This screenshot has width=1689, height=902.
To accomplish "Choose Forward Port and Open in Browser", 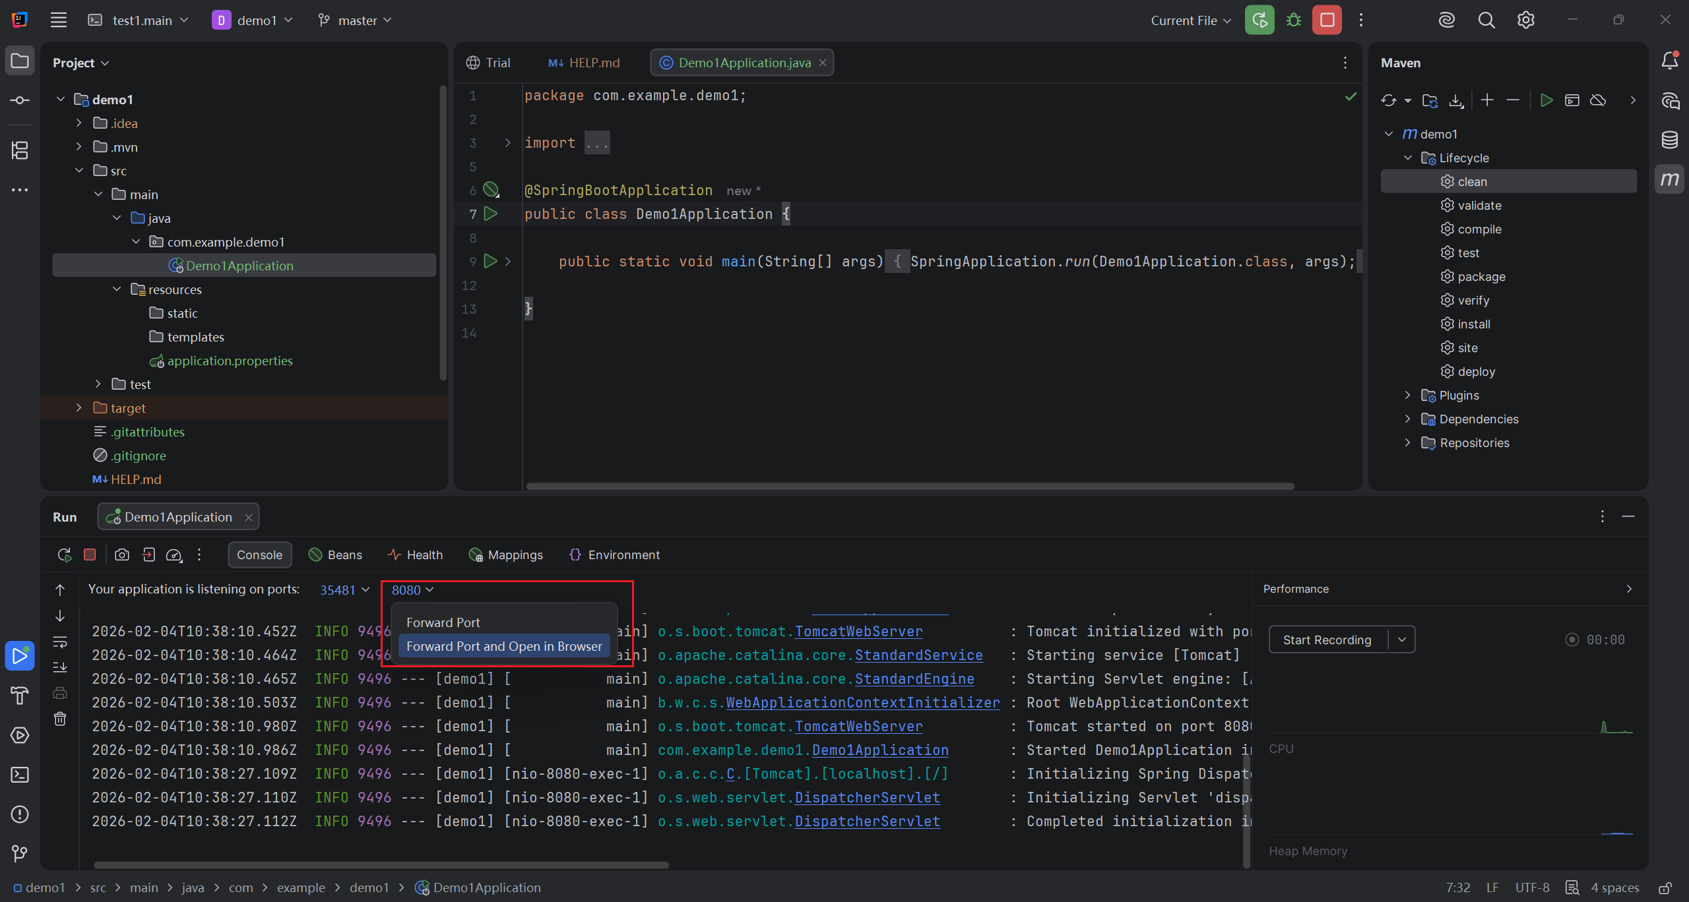I will tap(504, 647).
